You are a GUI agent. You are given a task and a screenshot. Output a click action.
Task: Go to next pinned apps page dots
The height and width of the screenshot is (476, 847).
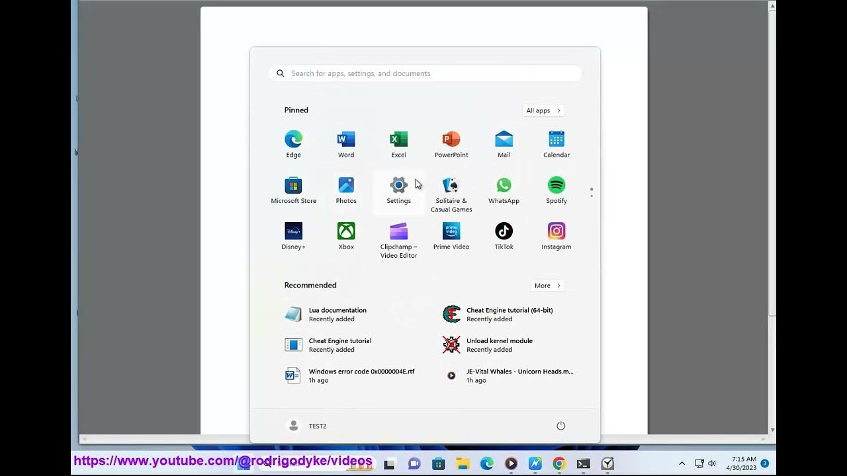click(592, 192)
